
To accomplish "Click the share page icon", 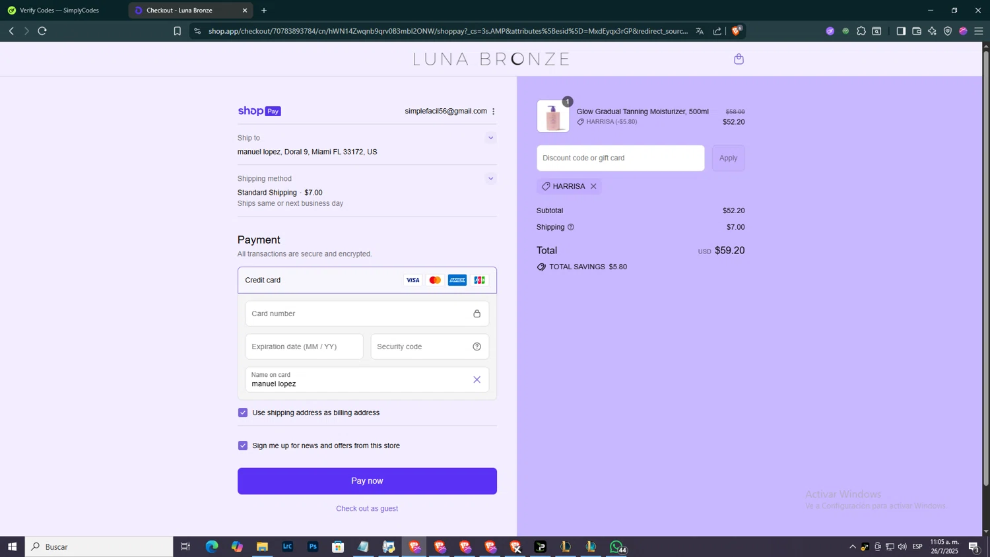I will click(717, 31).
